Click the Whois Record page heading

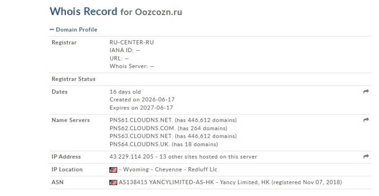83,11
